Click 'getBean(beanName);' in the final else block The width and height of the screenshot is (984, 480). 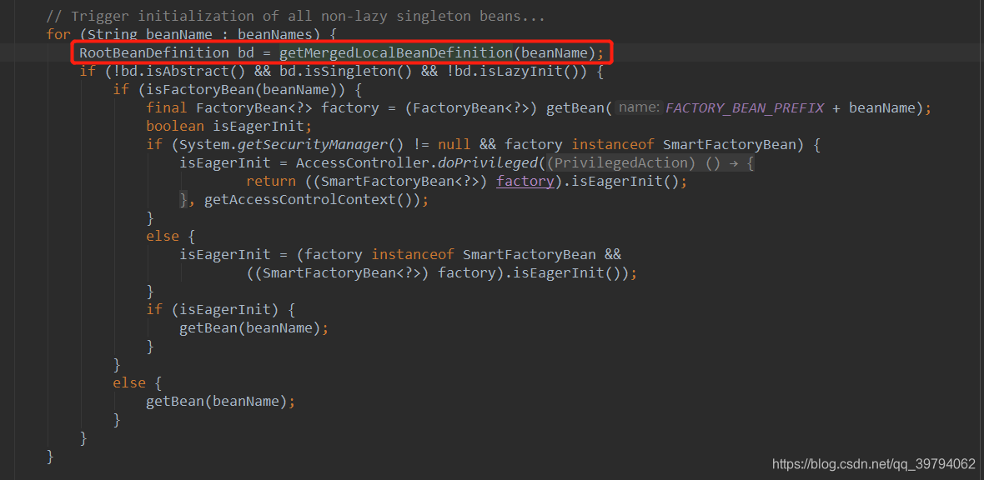tap(220, 401)
